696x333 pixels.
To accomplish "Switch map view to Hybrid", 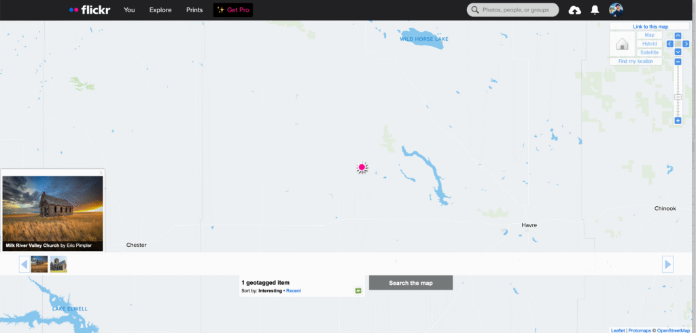I will 649,43.
